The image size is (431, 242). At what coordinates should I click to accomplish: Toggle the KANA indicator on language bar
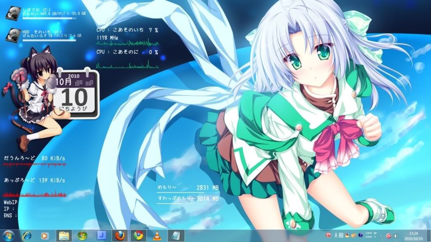click(369, 237)
